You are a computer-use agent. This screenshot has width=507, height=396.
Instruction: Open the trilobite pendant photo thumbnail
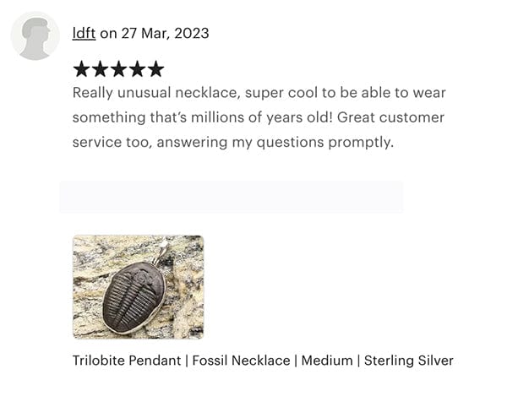pos(138,287)
